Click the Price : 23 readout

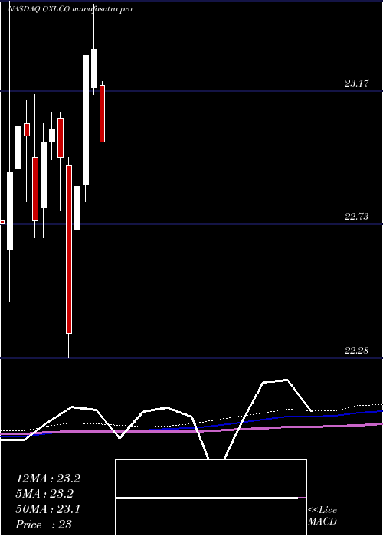[x=44, y=525]
